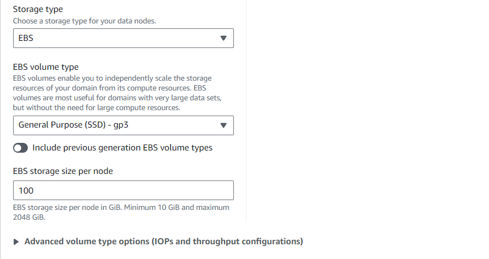This screenshot has height=259, width=489.
Task: Click the EBS volumes description paragraph
Action: tap(117, 93)
